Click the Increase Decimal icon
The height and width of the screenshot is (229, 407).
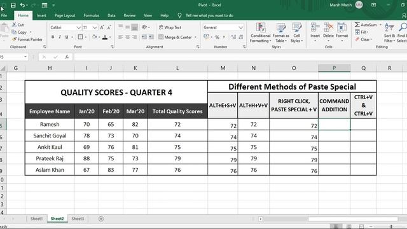point(233,37)
